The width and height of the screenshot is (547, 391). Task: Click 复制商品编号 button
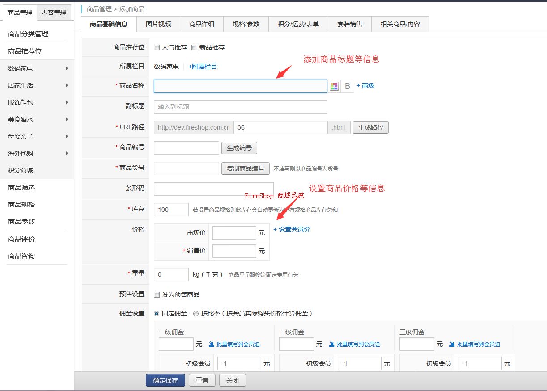[x=246, y=168]
